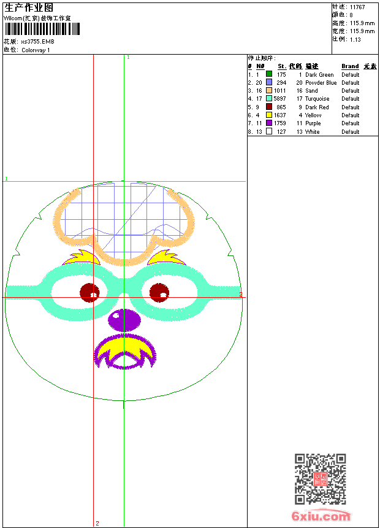
Task: Click the Wilcom studio name line
Action: [x=37, y=18]
